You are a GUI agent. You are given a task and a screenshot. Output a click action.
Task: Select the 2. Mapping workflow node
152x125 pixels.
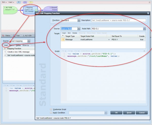point(30,10)
